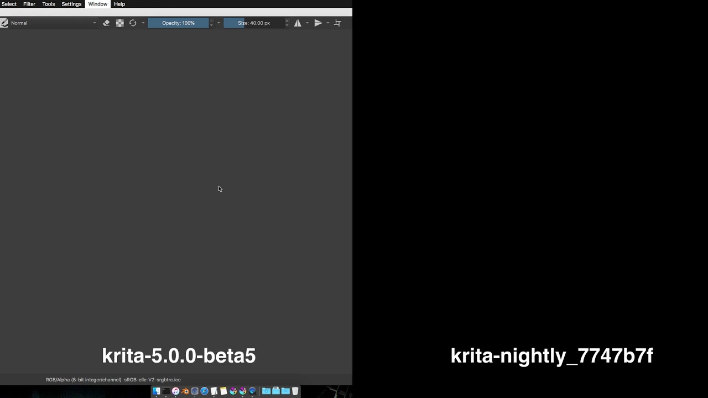Expand the vertical mirror options arrow
This screenshot has width=708, height=398.
coord(327,23)
